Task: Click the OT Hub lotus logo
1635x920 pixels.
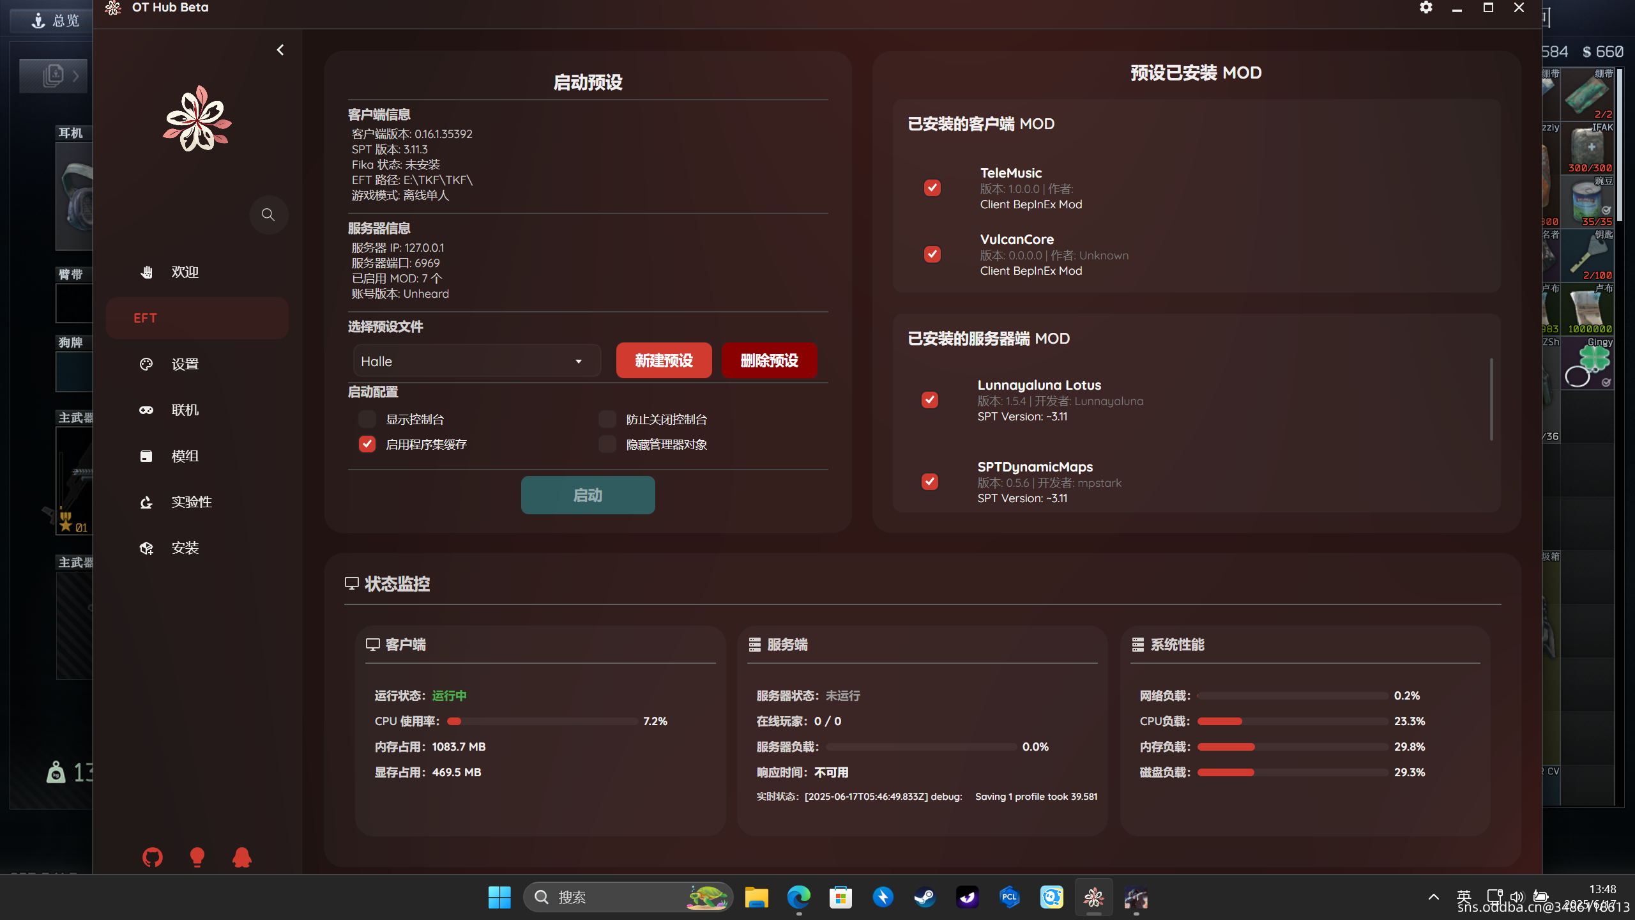Action: click(197, 119)
